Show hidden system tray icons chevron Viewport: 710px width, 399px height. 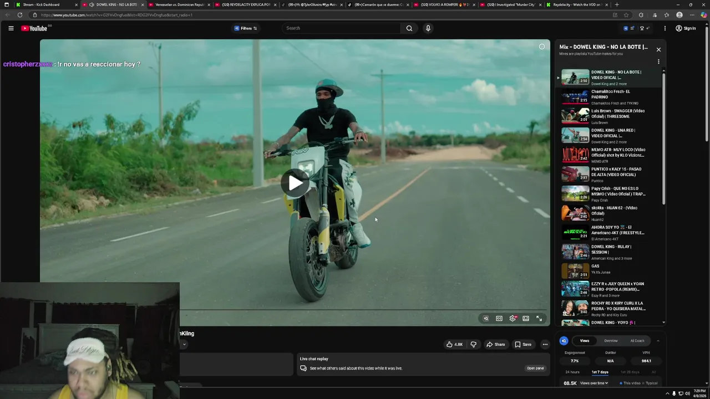pyautogui.click(x=666, y=393)
